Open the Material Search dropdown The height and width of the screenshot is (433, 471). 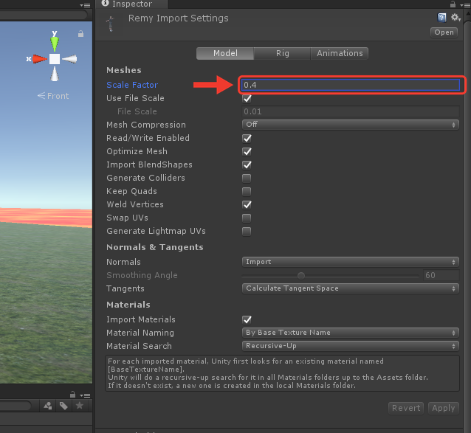pyautogui.click(x=351, y=346)
